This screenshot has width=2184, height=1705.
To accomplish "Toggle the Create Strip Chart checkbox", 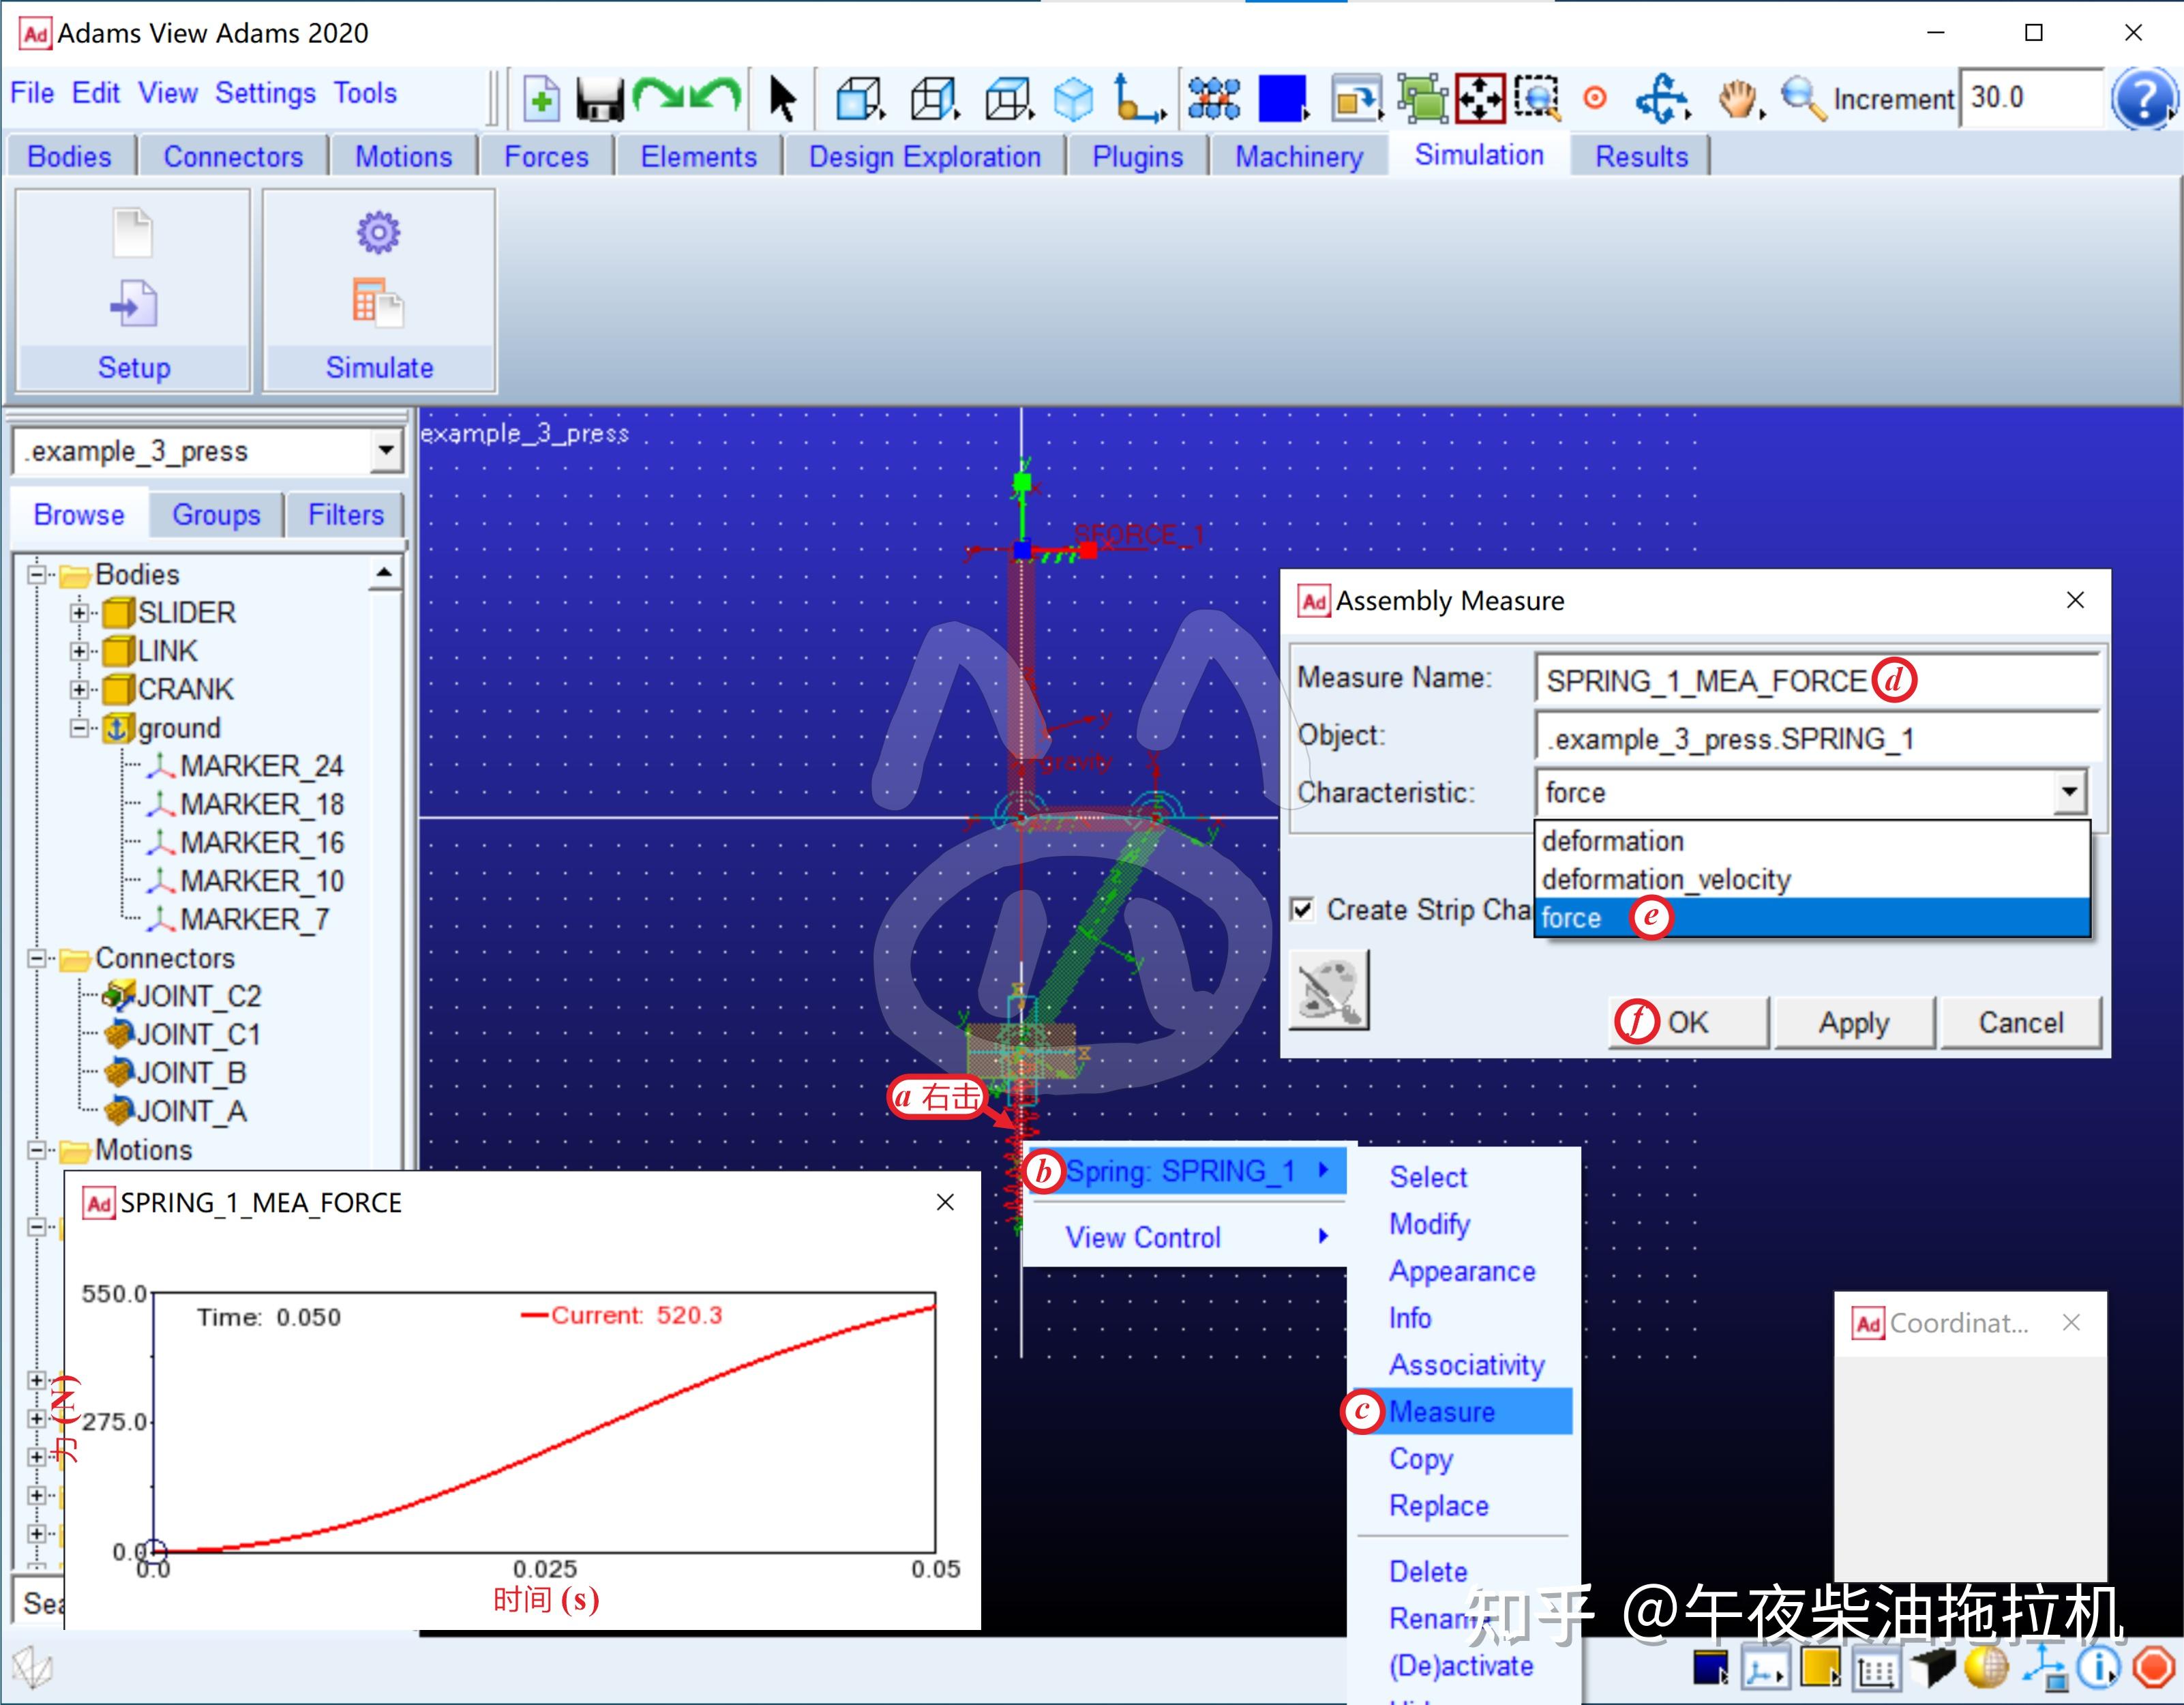I will coord(1302,910).
